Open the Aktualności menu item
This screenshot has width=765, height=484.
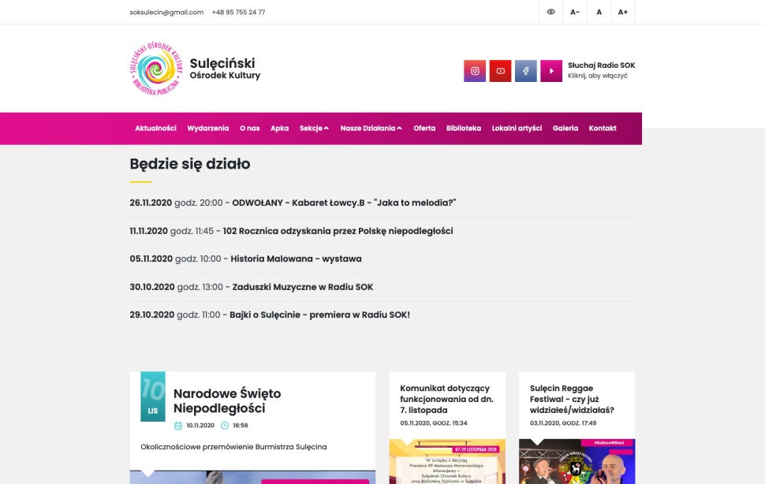pos(156,128)
